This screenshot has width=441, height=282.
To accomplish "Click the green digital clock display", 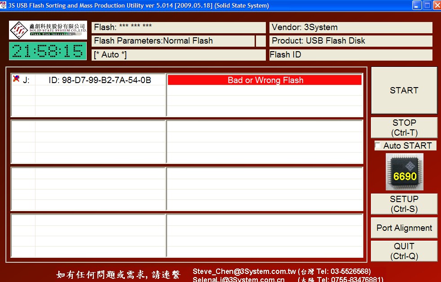I will (x=48, y=51).
